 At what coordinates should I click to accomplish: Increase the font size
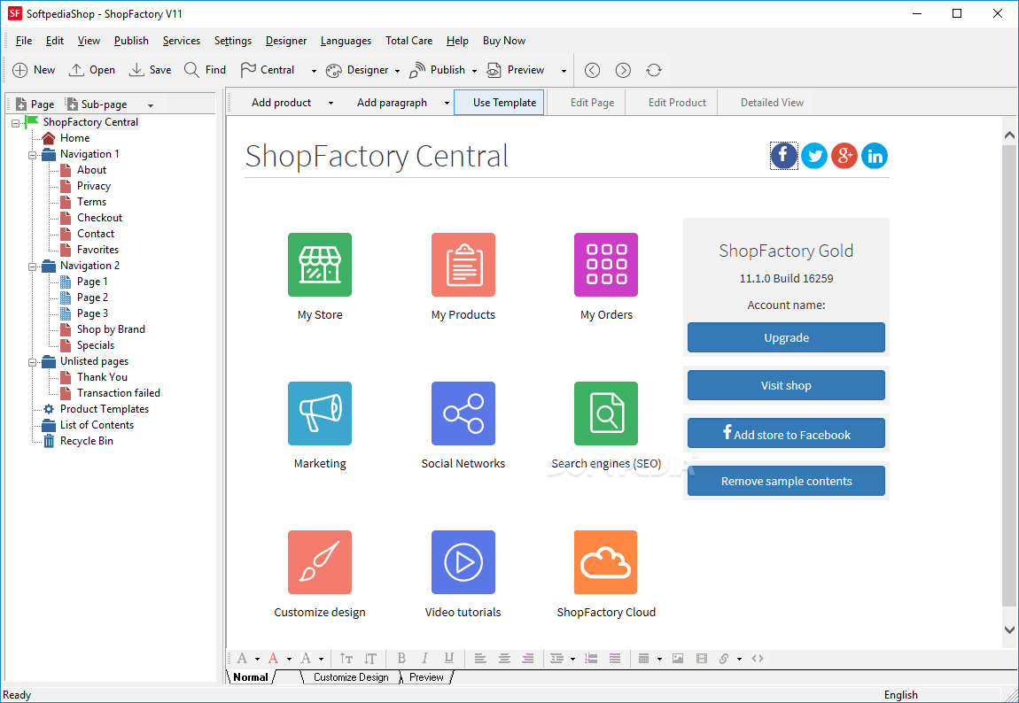[x=346, y=658]
